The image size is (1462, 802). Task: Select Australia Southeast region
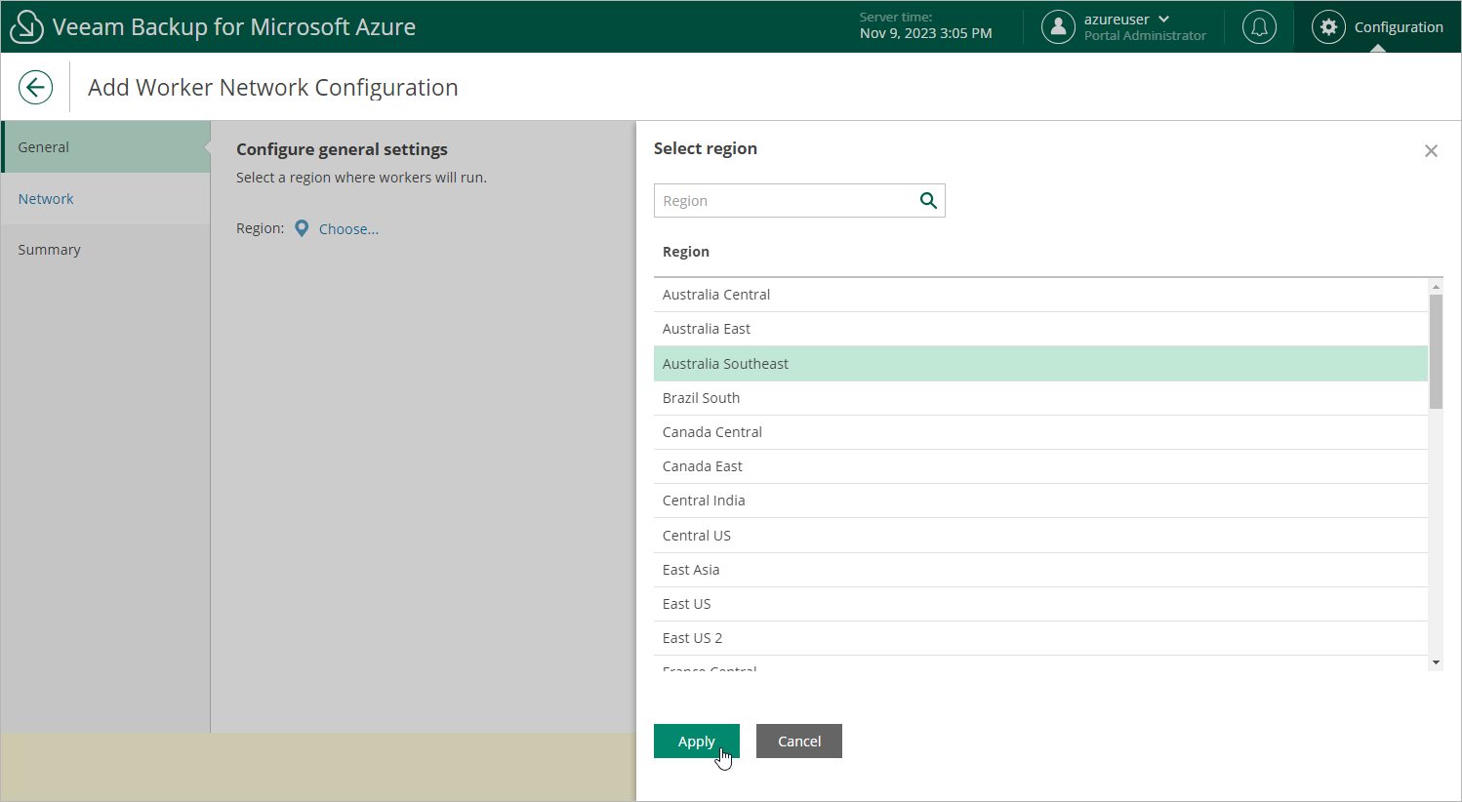click(1040, 364)
